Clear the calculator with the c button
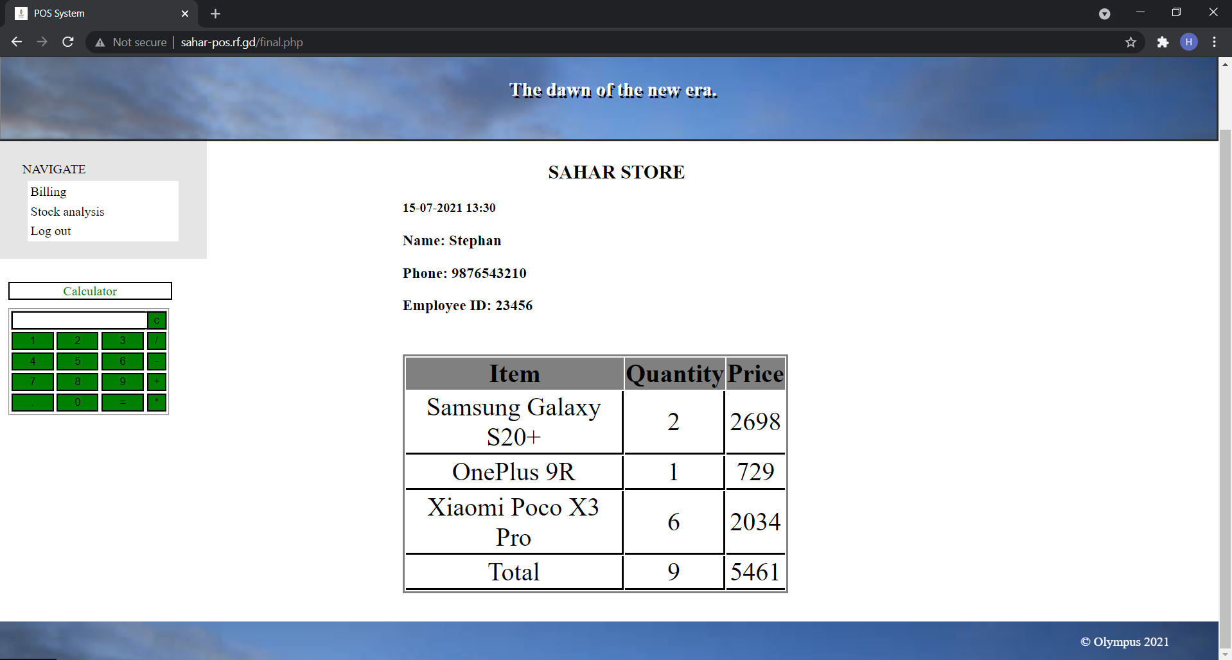1232x660 pixels. 157,320
